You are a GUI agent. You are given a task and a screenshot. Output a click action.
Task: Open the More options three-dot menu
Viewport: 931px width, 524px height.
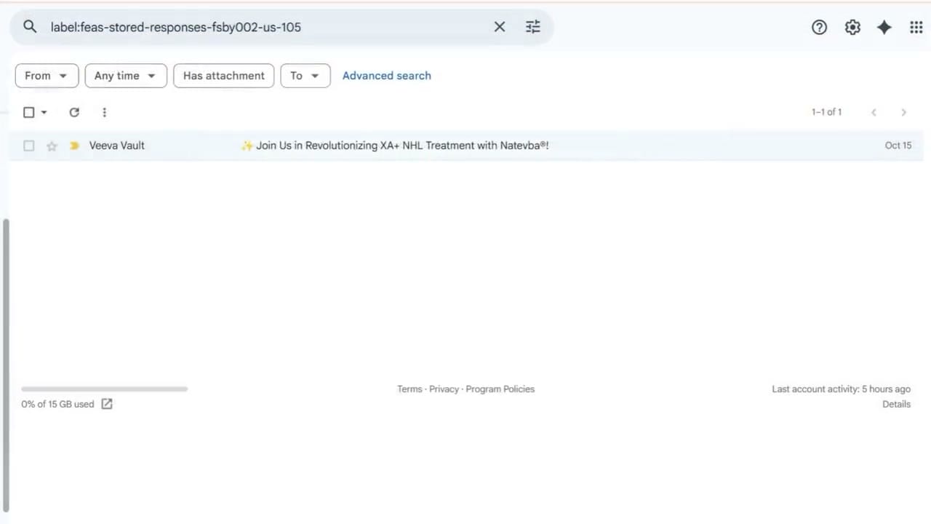pyautogui.click(x=104, y=112)
